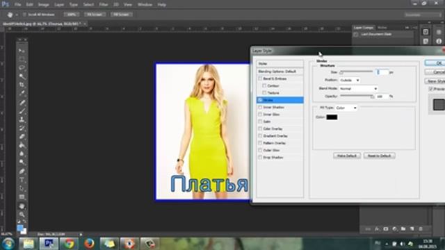
Task: Enable the Drop Shadow checkbox
Action: tap(260, 158)
